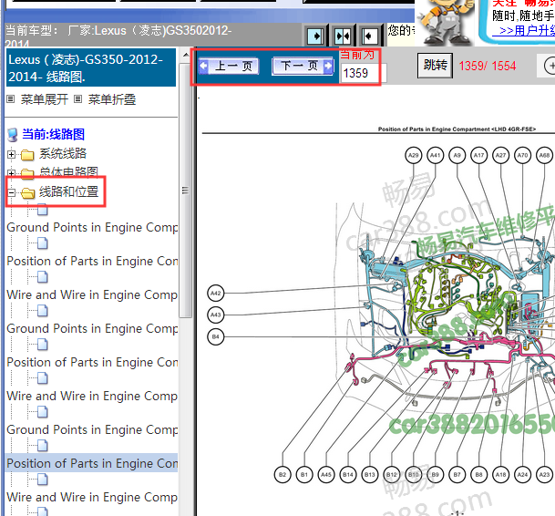This screenshot has width=555, height=516.
Task: Click the split-panels layout icon with two arrows
Action: 343,36
